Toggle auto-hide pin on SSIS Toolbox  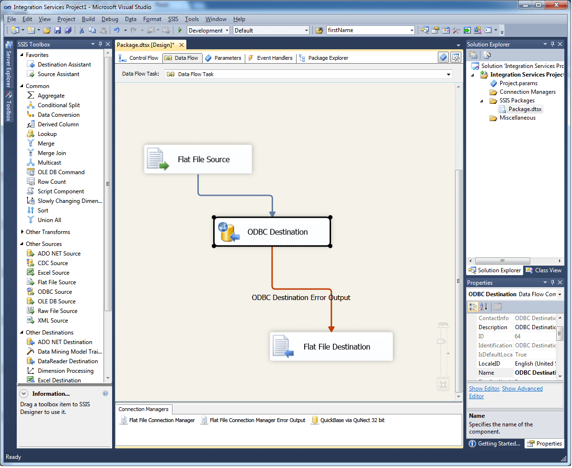pyautogui.click(x=101, y=45)
